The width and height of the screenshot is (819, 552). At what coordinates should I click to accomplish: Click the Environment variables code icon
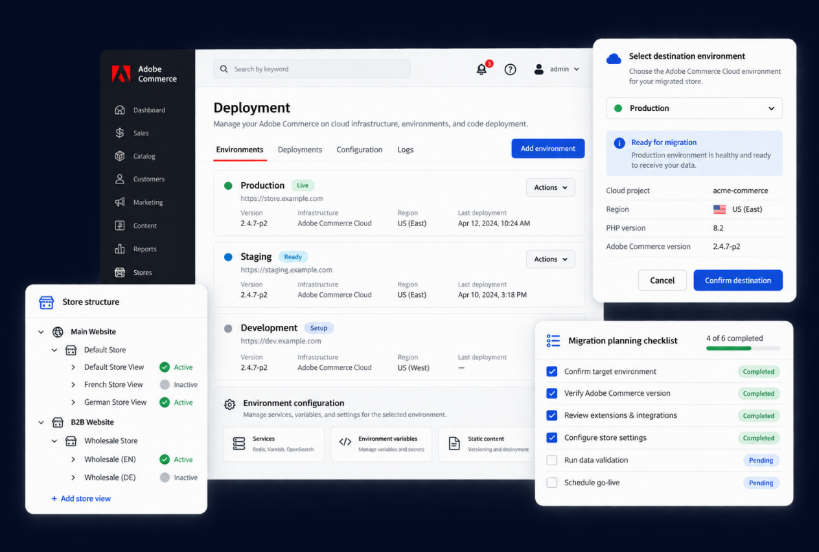345,442
